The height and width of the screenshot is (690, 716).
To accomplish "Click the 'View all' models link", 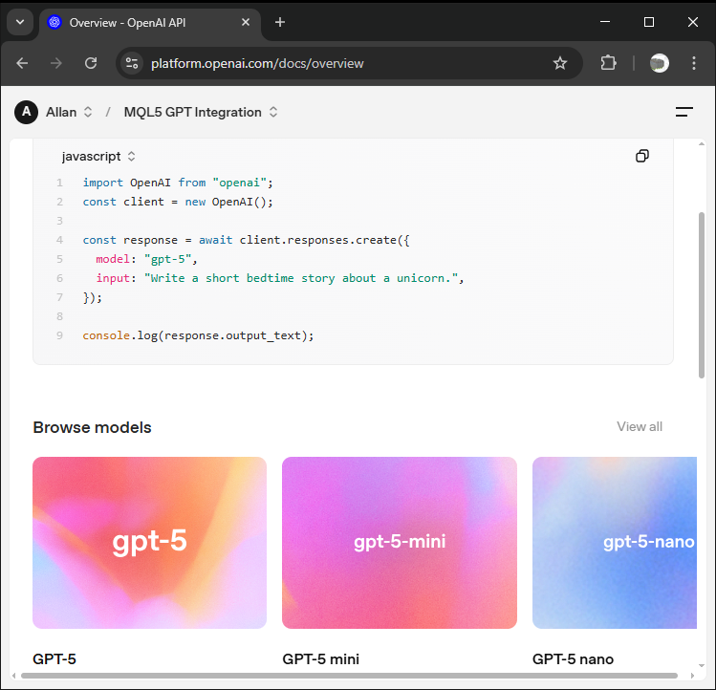I will [x=640, y=426].
